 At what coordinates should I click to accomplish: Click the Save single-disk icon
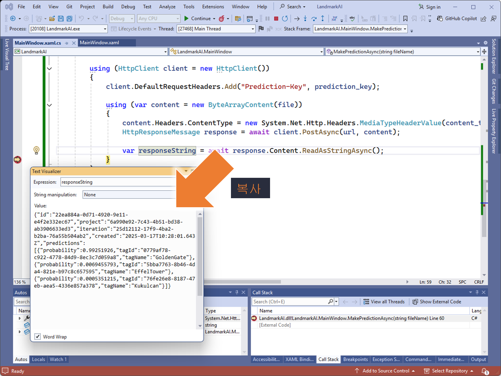click(x=61, y=18)
